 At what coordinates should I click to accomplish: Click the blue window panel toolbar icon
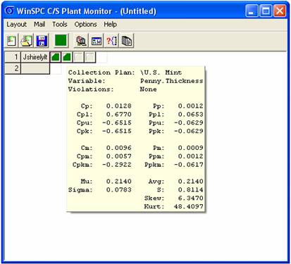coord(97,41)
